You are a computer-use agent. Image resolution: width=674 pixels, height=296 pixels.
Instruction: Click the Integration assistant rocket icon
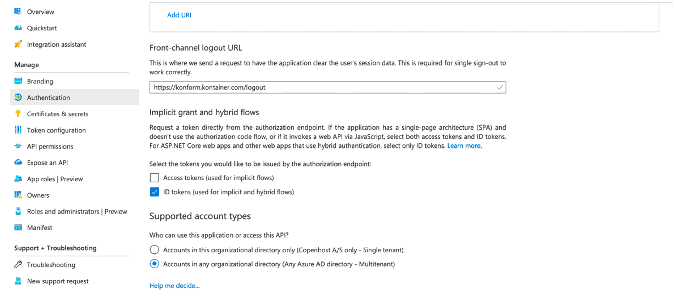tap(18, 44)
